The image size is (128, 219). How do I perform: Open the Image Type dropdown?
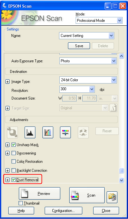[x=88, y=80]
